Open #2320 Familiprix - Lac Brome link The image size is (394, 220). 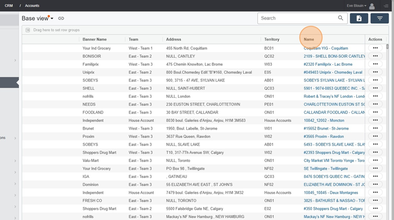328,64
